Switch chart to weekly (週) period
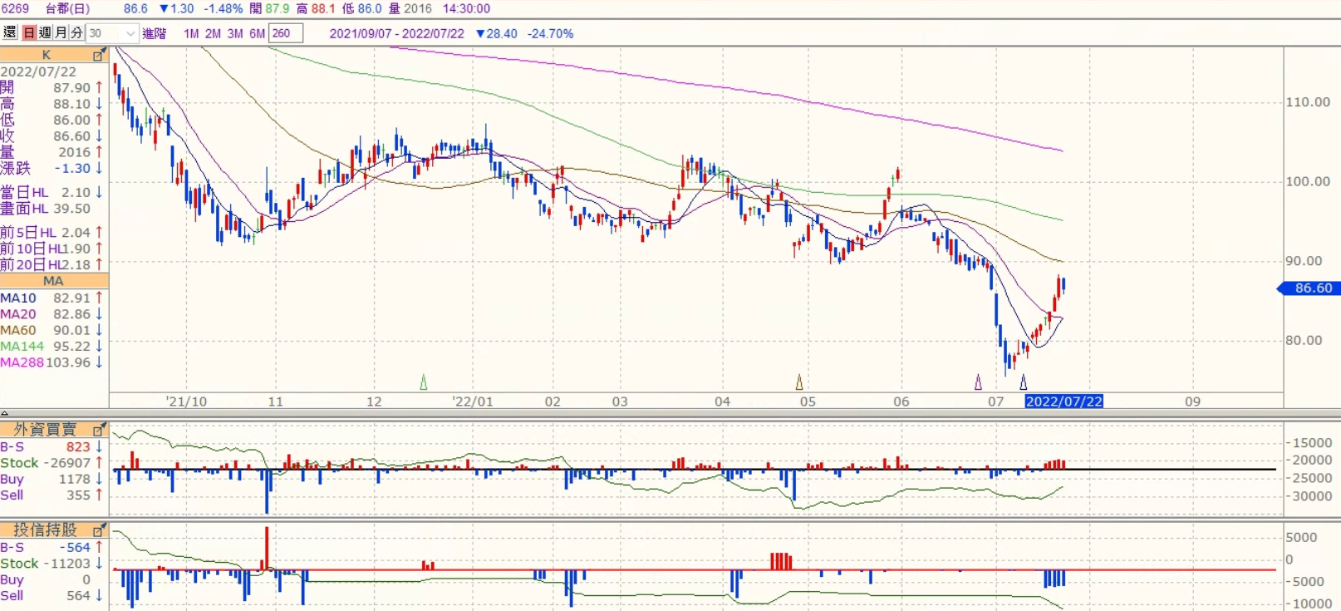This screenshot has height=611, width=1341. 45,33
